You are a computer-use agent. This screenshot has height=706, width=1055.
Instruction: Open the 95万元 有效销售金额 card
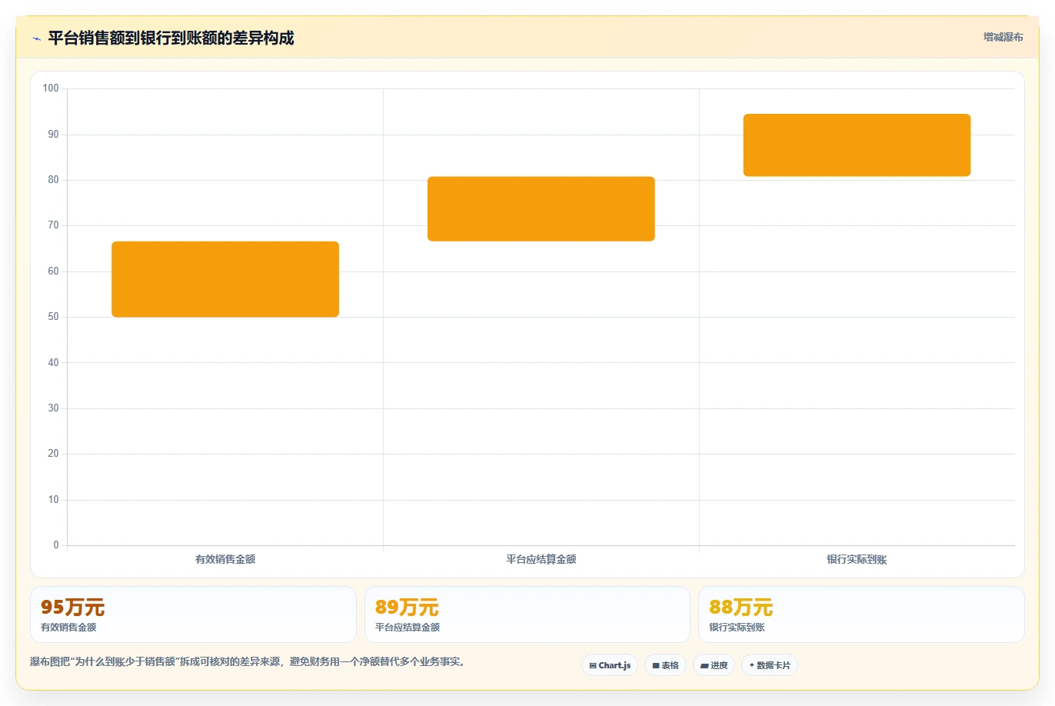[193, 614]
